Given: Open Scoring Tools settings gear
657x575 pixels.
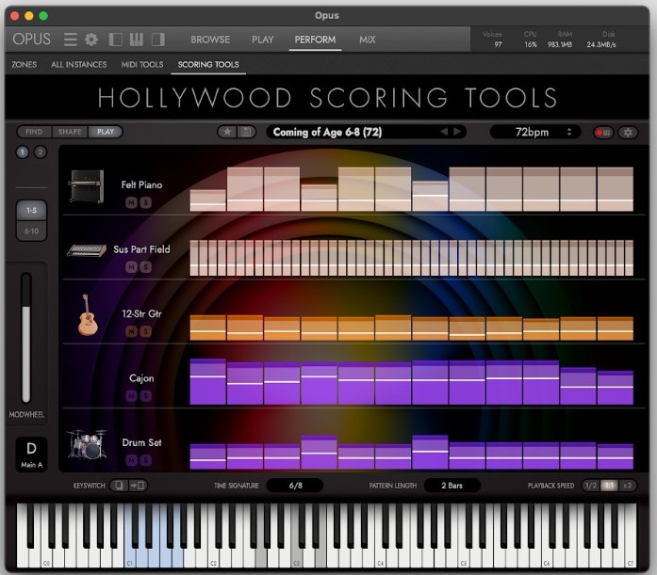Looking at the screenshot, I should 628,133.
